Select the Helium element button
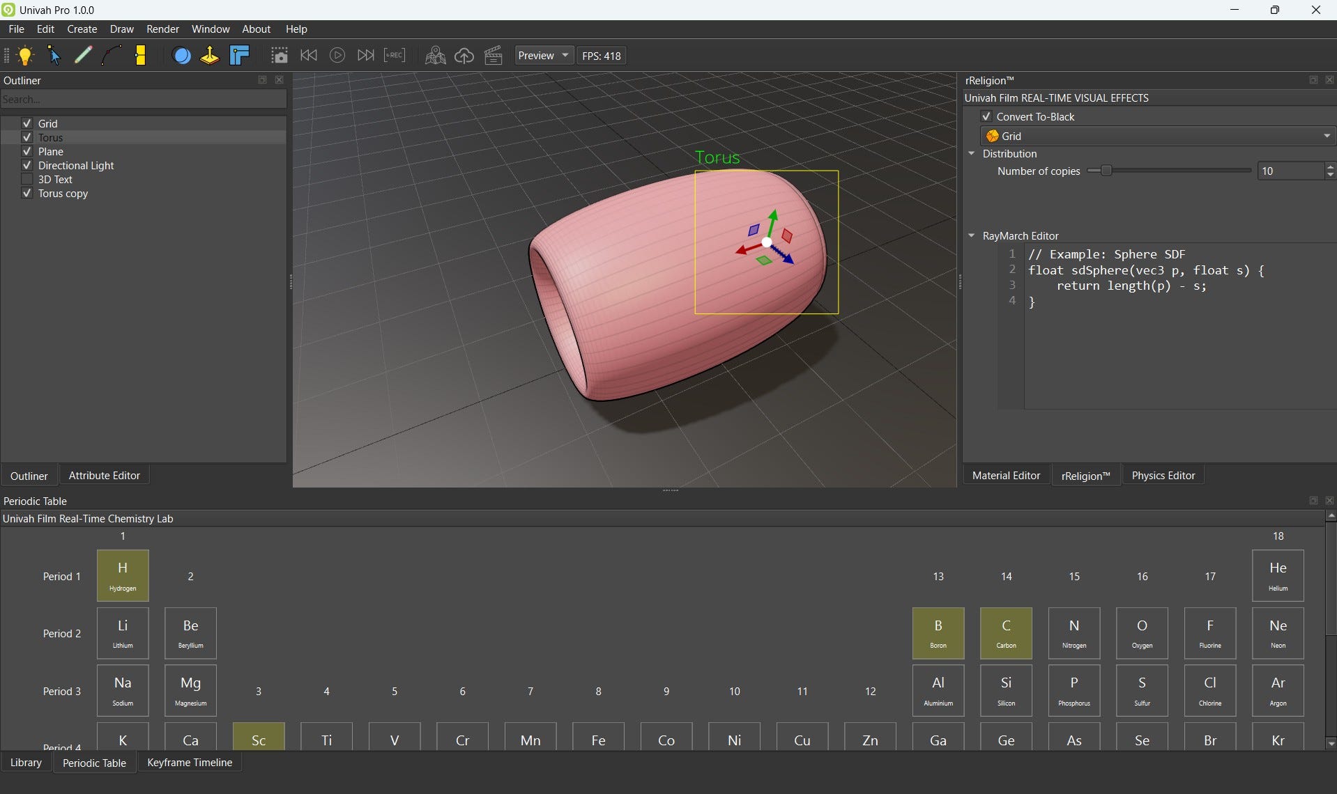This screenshot has height=794, width=1337. [1278, 576]
